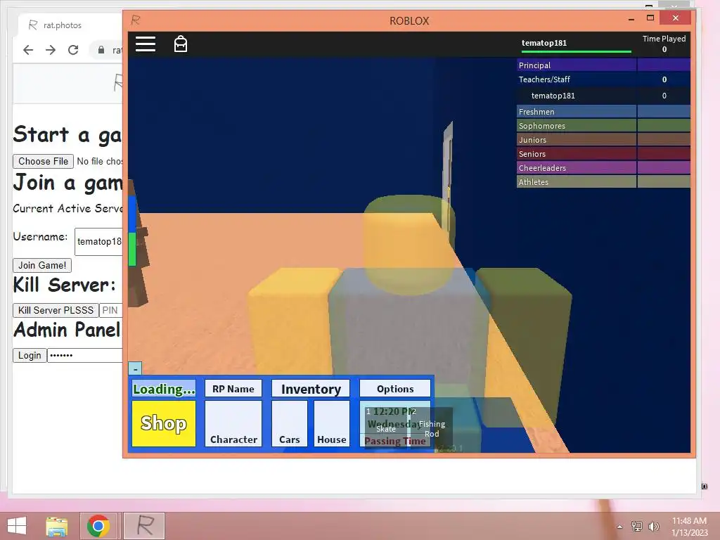Open the Roblox backpack icon
The width and height of the screenshot is (720, 540).
coord(181,44)
